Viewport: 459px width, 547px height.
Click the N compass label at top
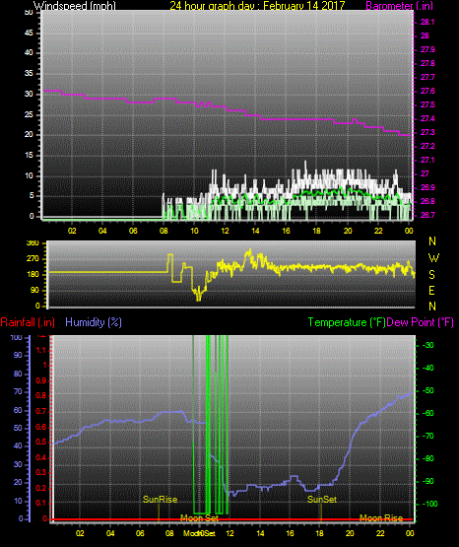tap(432, 241)
